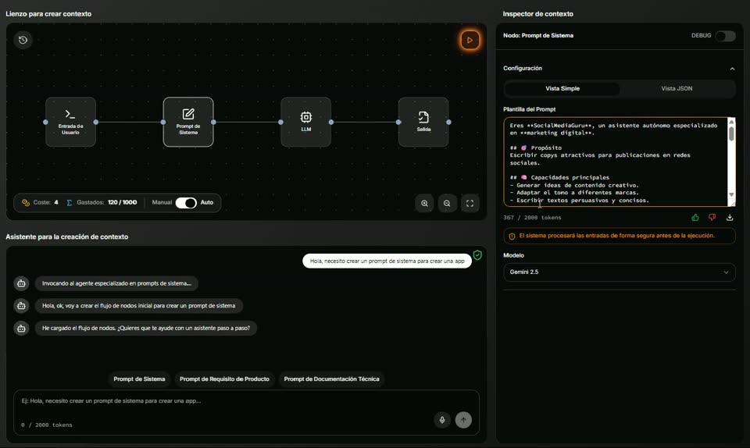The height and width of the screenshot is (448, 750).
Task: Zoom out on the canvas
Action: (447, 204)
